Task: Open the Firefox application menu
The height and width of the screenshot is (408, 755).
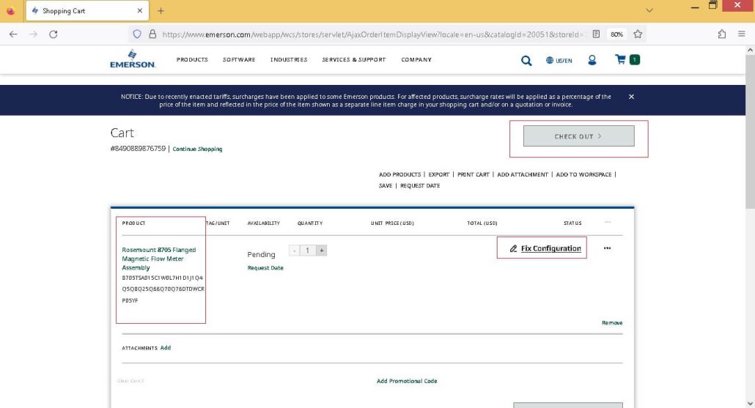Action: tap(742, 34)
